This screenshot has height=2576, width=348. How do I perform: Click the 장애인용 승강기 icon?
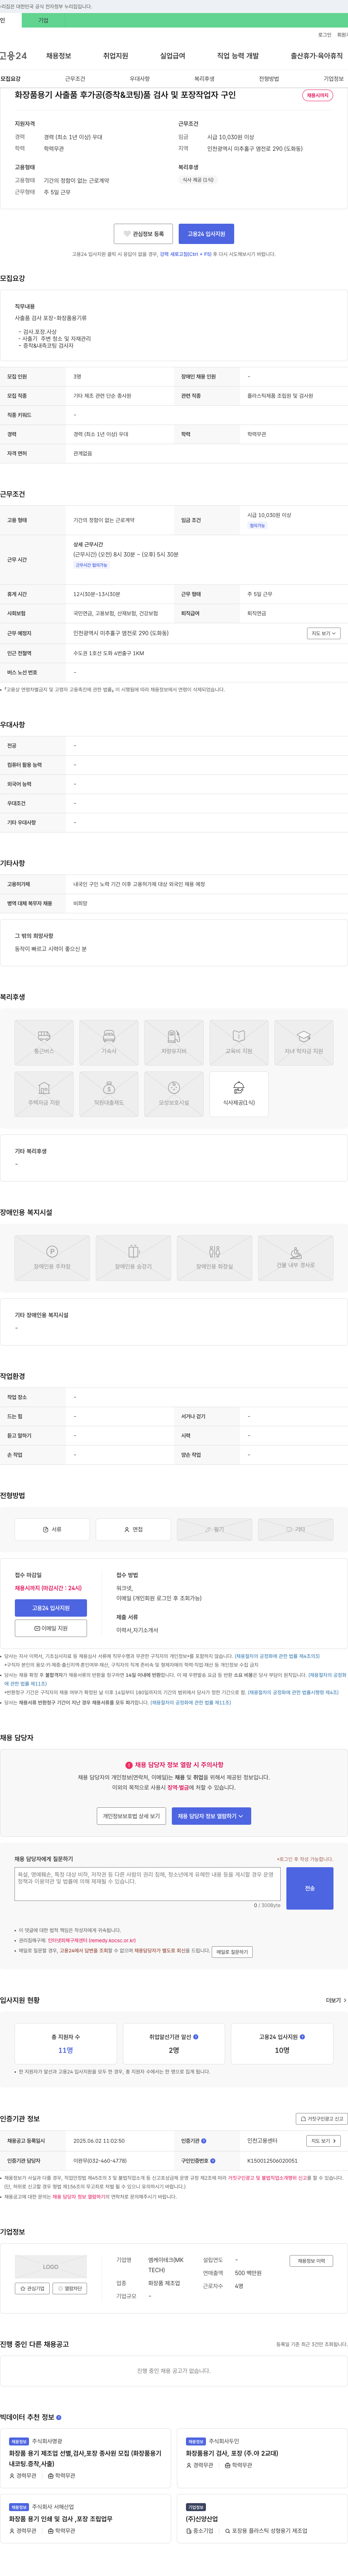tap(133, 1258)
